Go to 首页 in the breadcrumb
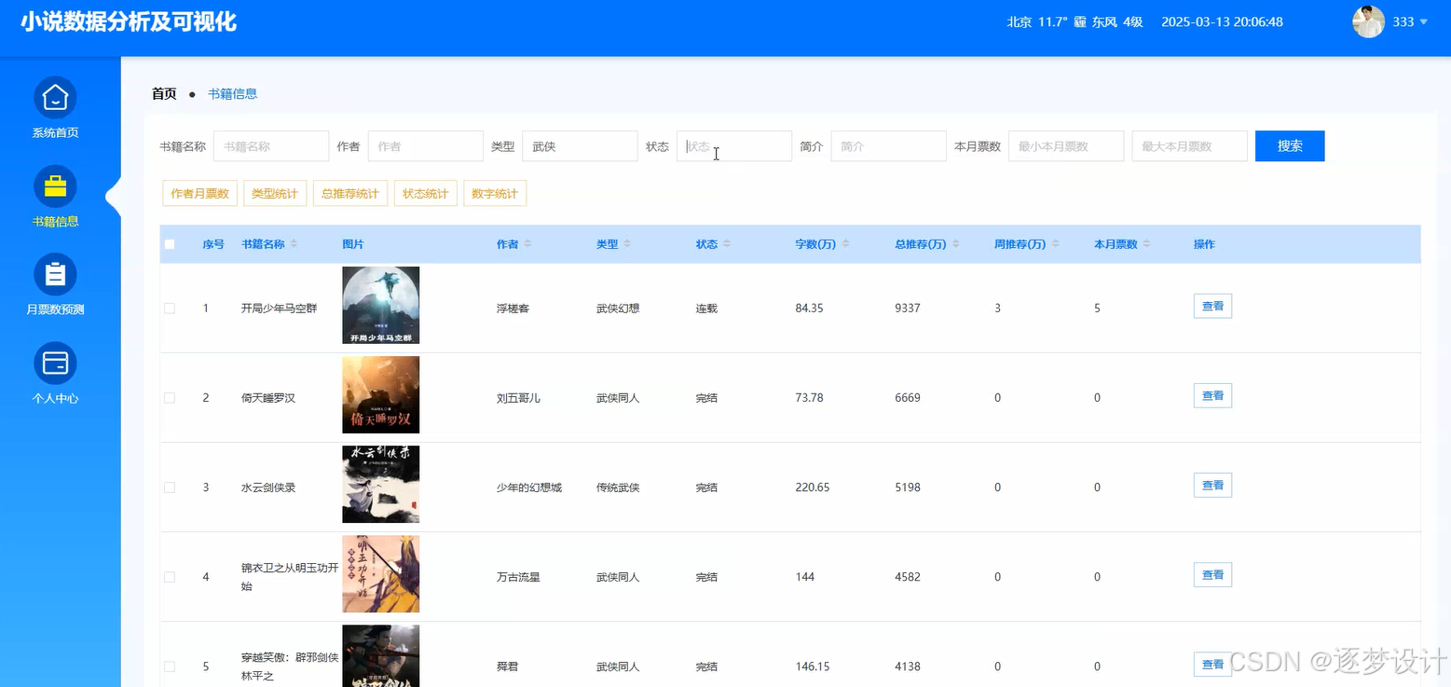Screen dimensions: 1451x687 coord(163,93)
